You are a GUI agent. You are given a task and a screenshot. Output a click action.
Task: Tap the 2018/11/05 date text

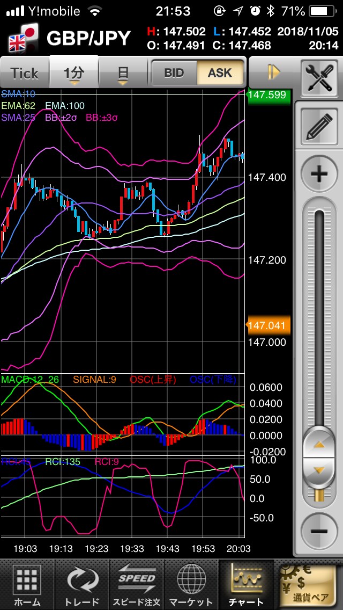[x=308, y=32]
